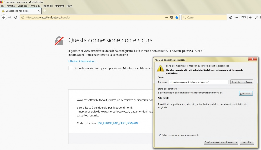
Task: Enter full screen mode icon
Action: [x=256, y=17]
